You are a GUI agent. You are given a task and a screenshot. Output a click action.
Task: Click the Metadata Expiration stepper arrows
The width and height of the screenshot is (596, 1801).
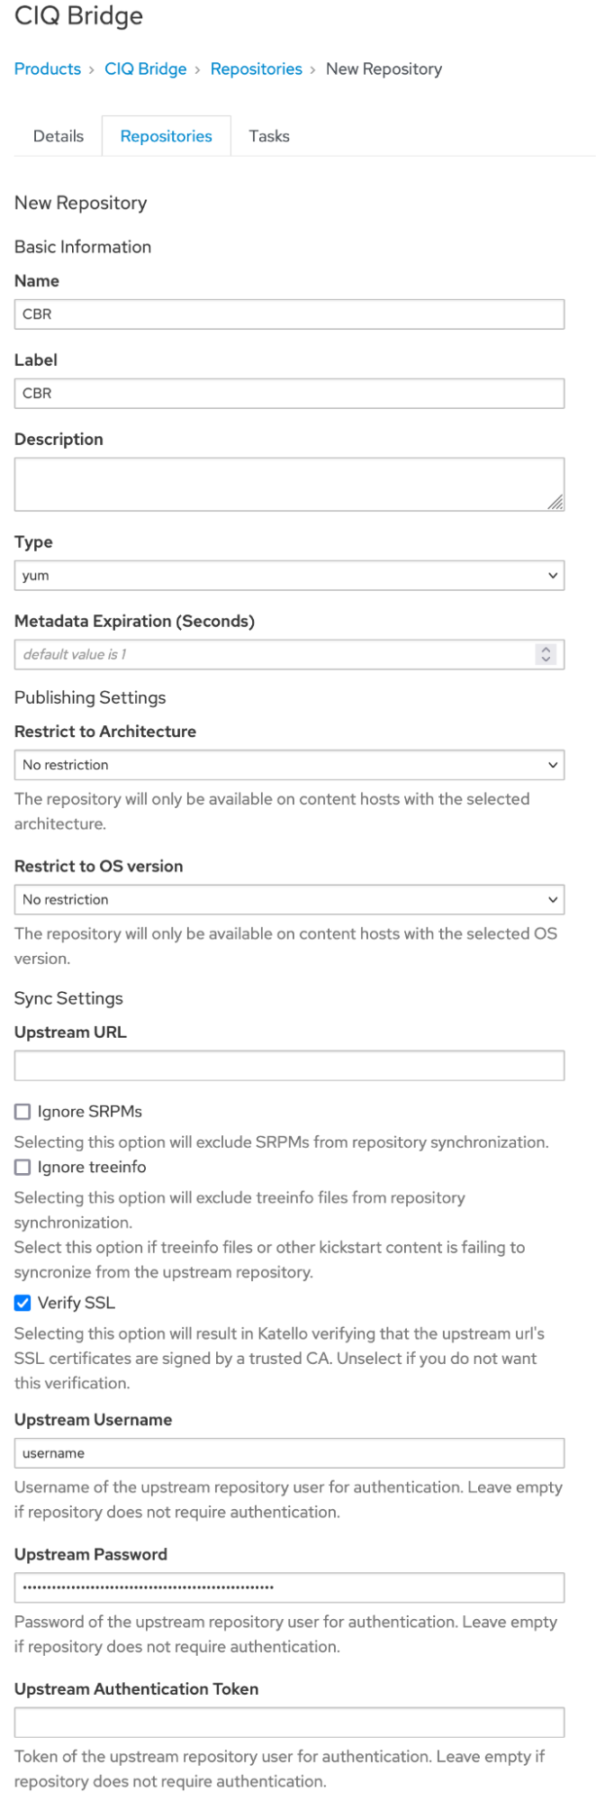pos(545,655)
